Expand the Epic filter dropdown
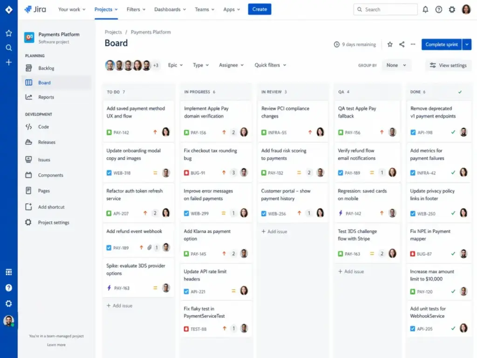 tap(176, 65)
